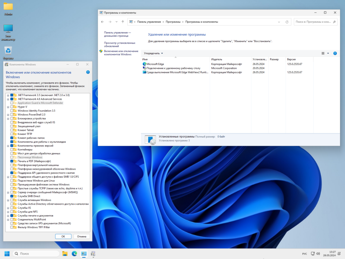
Task: Go up one level in Control Panel
Action: [x=123, y=22]
